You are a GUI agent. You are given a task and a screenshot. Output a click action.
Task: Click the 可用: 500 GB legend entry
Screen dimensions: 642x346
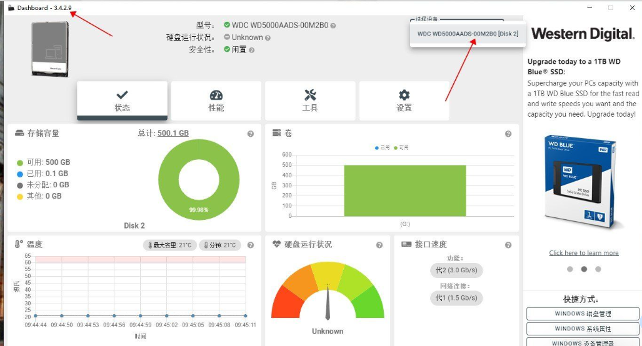pos(43,162)
